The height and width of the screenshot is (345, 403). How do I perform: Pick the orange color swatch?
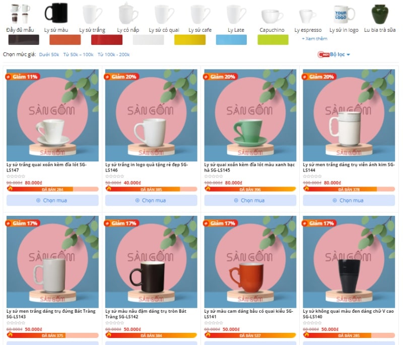pyautogui.click(x=65, y=40)
